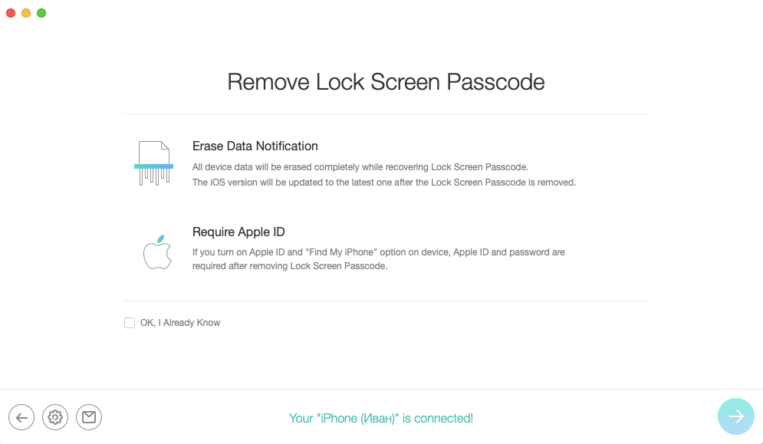Click the "Remove Lock Screen Passcode" title

386,82
